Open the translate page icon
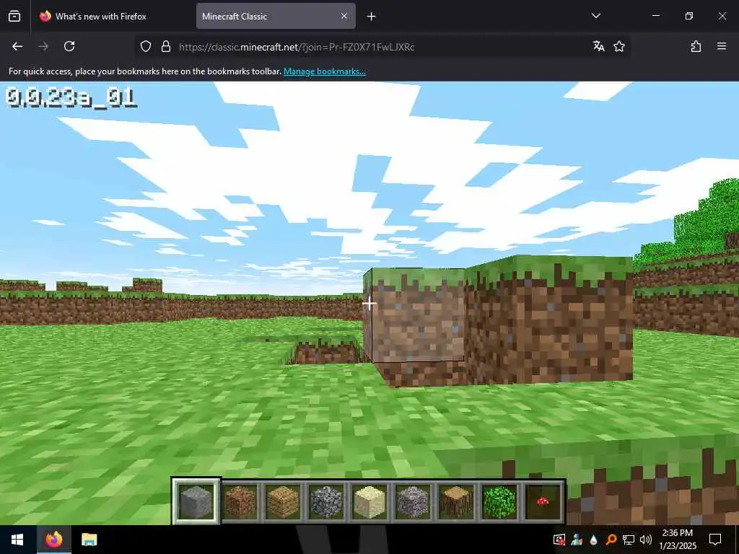 pyautogui.click(x=598, y=46)
